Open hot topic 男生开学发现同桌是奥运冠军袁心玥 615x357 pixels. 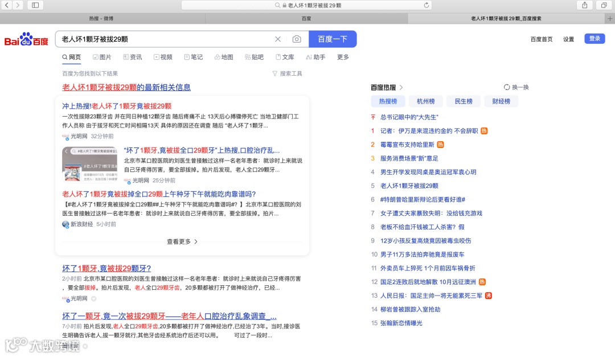pyautogui.click(x=428, y=172)
